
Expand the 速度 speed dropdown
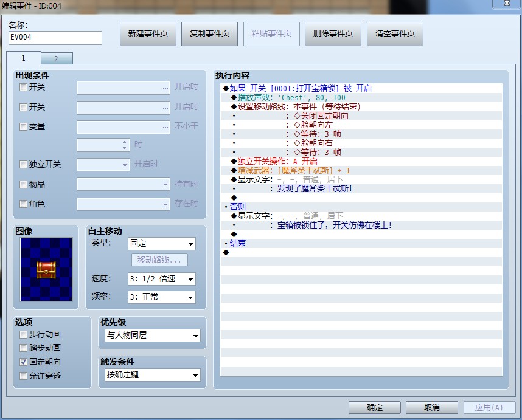(x=161, y=279)
